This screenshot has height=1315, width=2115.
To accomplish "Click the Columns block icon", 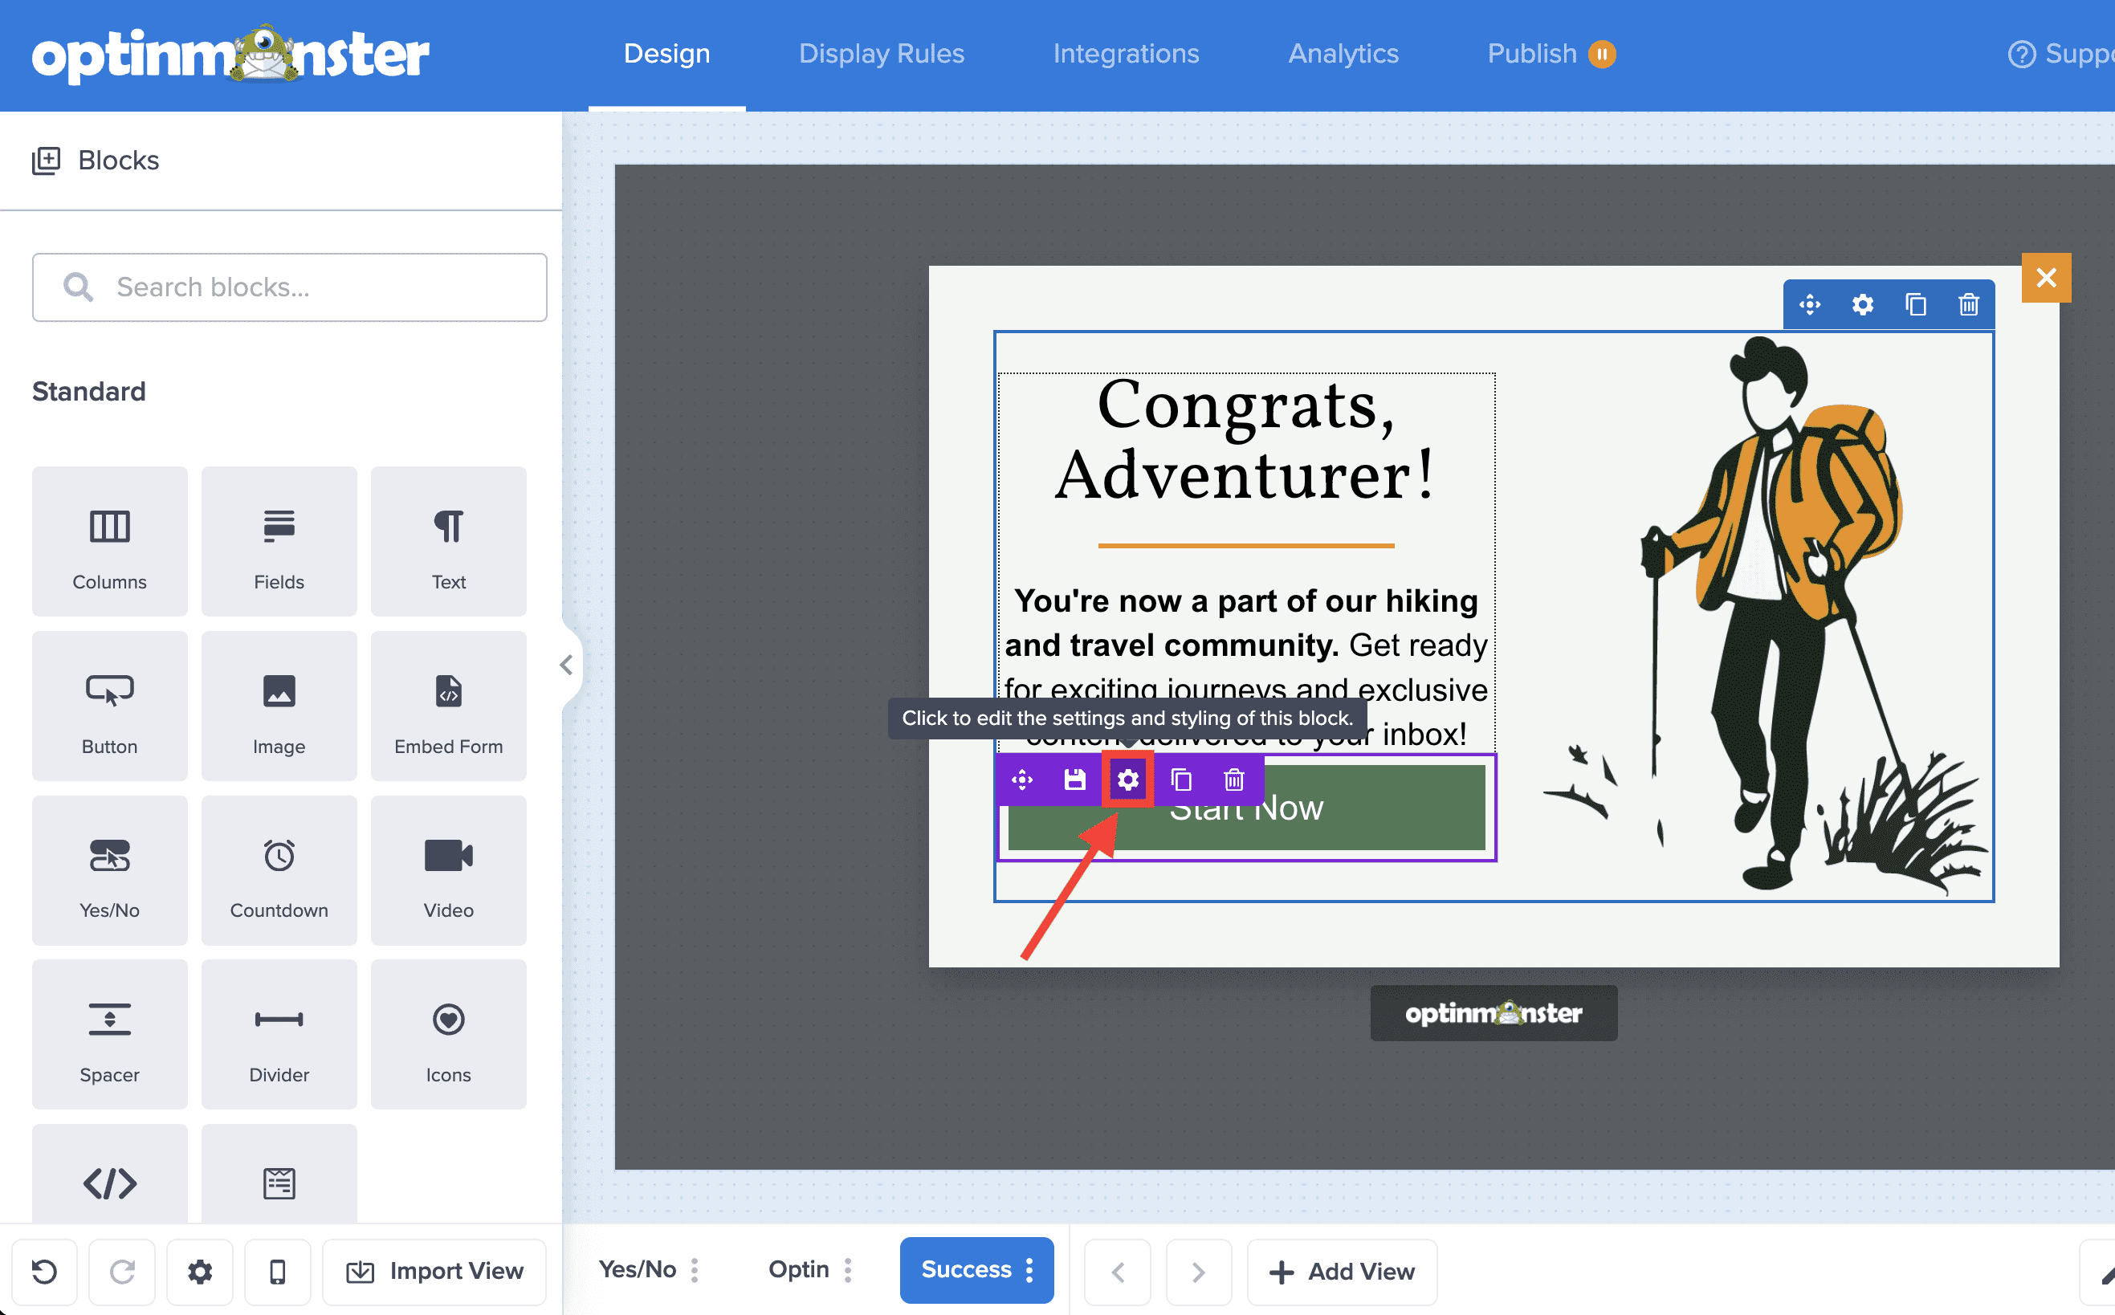I will (x=109, y=527).
